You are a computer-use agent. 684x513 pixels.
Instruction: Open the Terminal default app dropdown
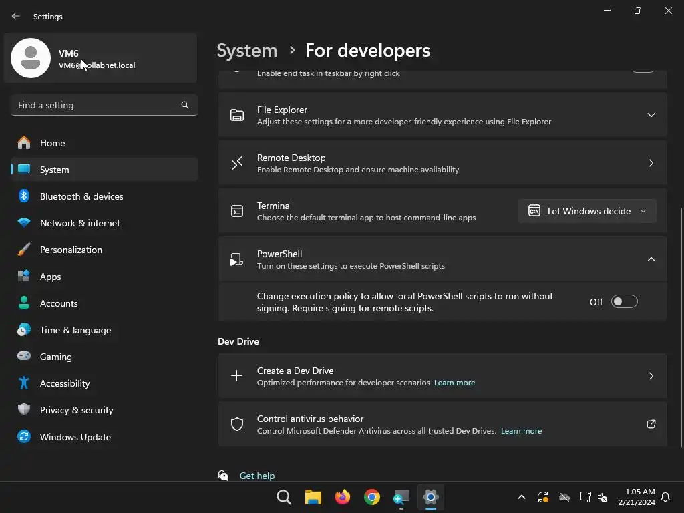(587, 211)
